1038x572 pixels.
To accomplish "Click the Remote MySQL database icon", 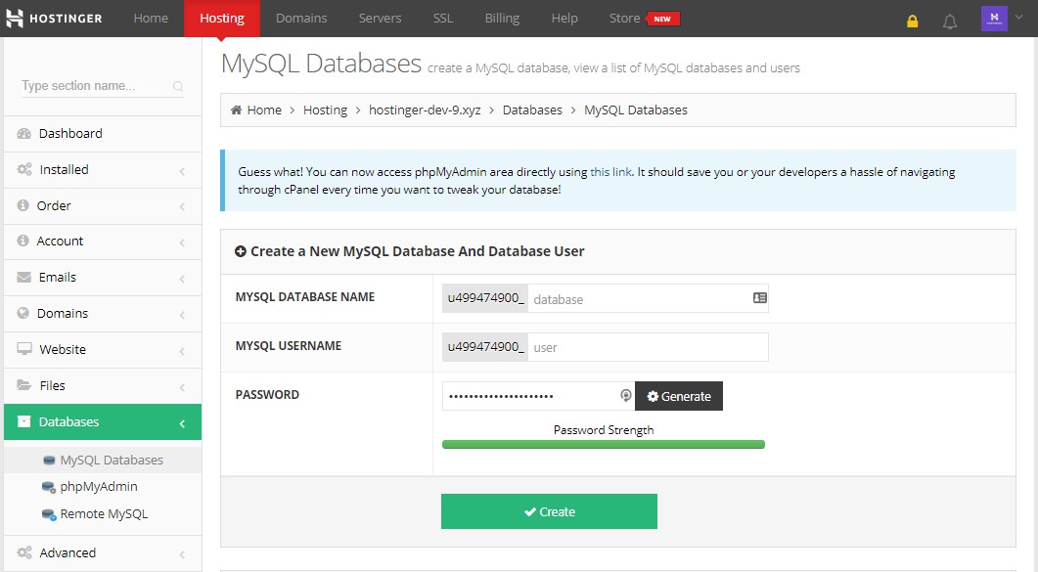I will point(48,514).
